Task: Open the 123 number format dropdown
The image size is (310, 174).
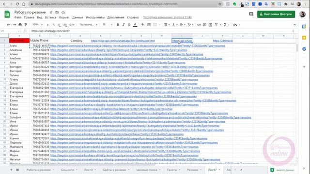Action: [72, 25]
